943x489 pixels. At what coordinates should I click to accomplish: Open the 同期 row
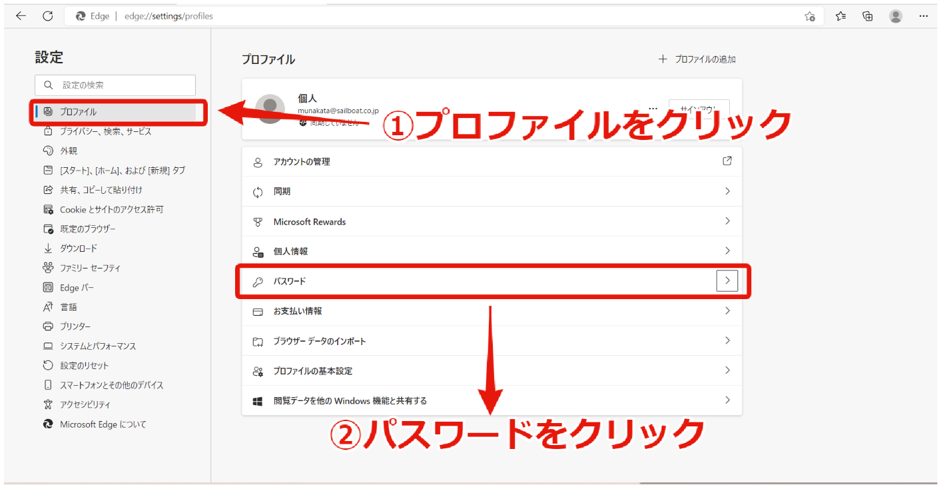pos(491,191)
